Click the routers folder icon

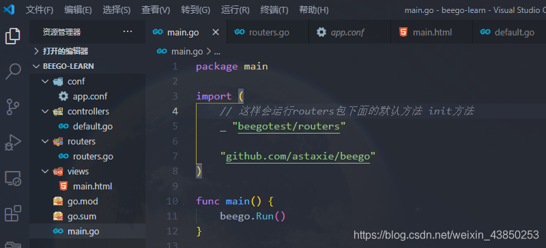point(58,141)
